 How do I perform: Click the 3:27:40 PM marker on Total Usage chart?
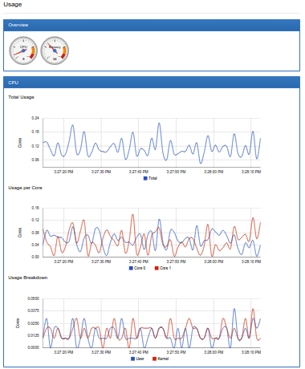(139, 172)
